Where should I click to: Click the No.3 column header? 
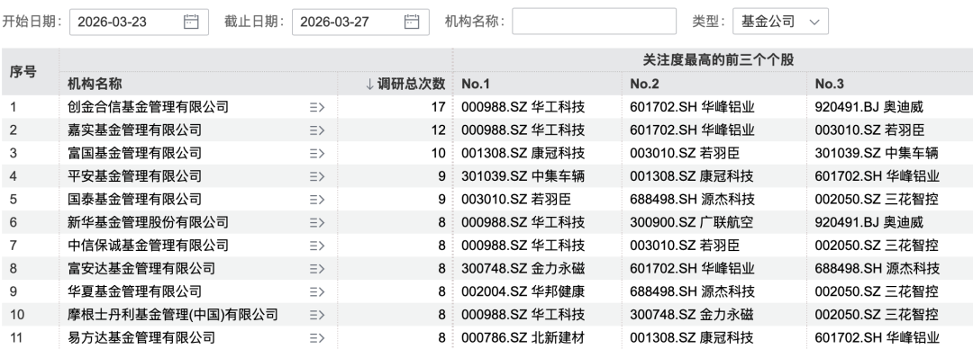tap(830, 84)
